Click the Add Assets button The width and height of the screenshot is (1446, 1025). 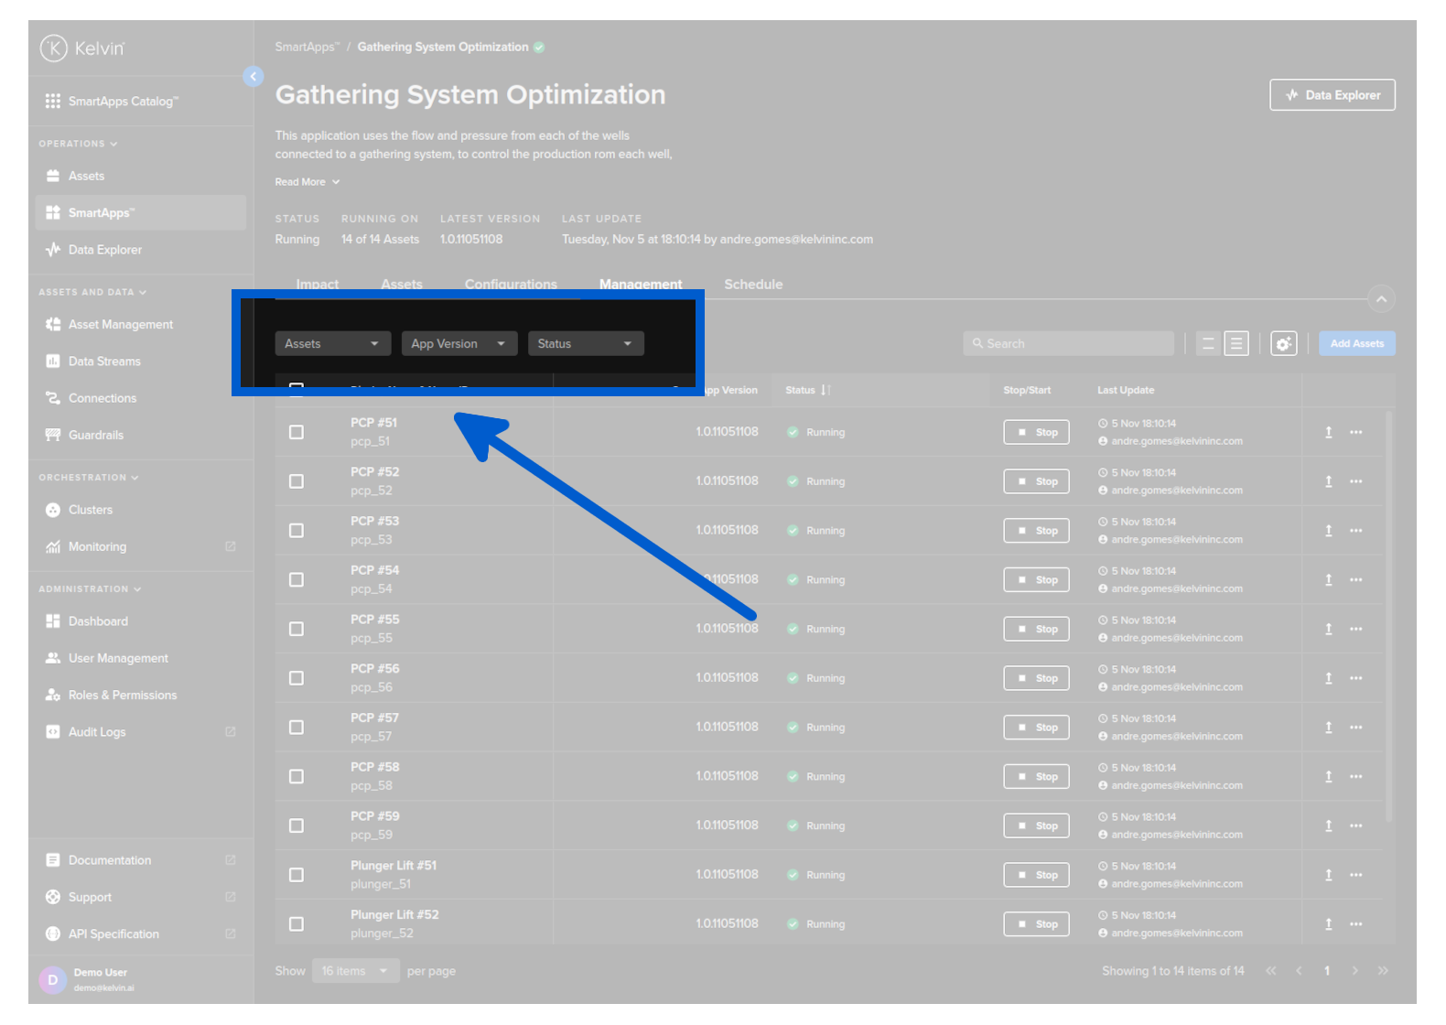[x=1356, y=344]
